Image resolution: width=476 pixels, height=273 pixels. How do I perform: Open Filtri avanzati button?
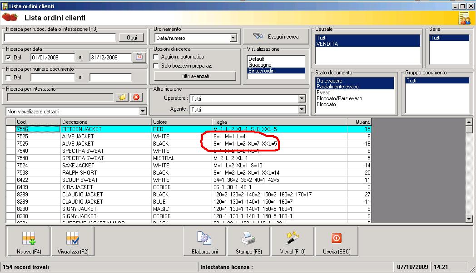pyautogui.click(x=195, y=76)
